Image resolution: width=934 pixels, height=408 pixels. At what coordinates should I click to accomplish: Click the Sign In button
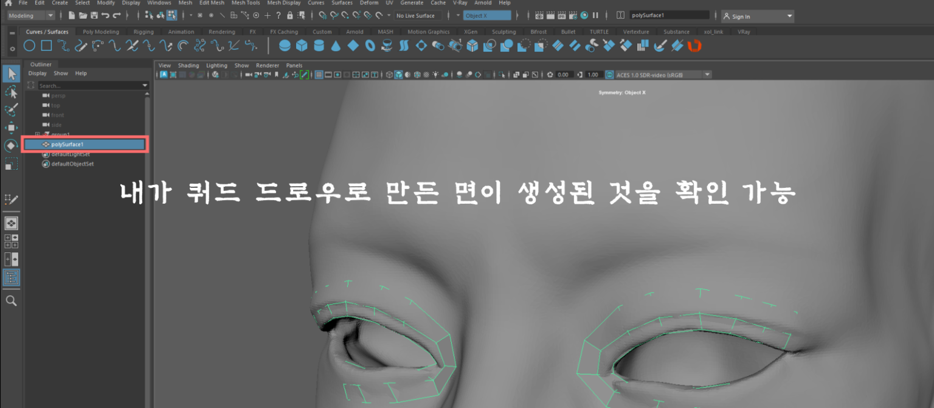click(x=743, y=15)
